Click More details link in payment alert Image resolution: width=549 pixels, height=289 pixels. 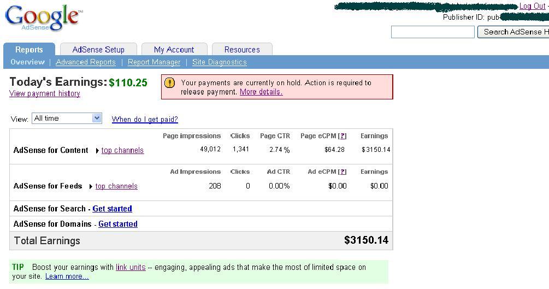coord(261,92)
